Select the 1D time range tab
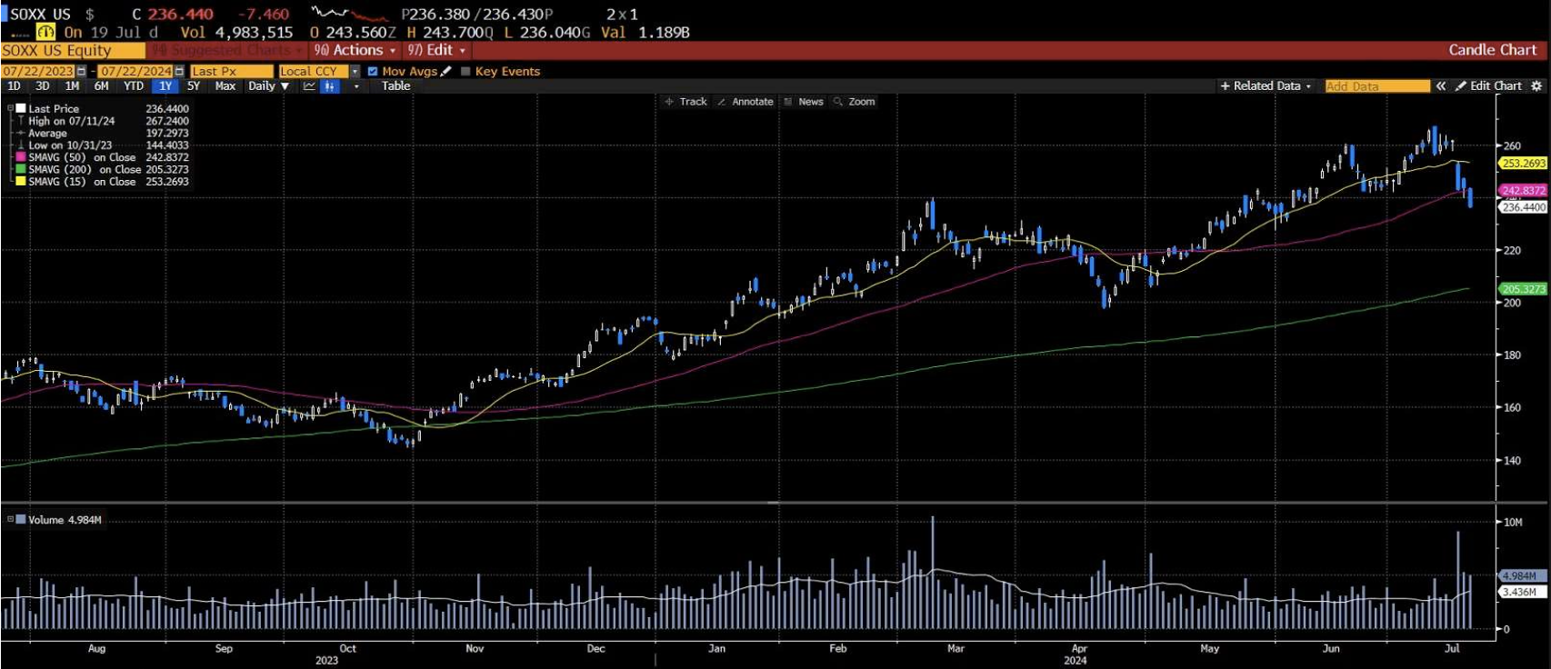Image resolution: width=1551 pixels, height=669 pixels. [14, 85]
